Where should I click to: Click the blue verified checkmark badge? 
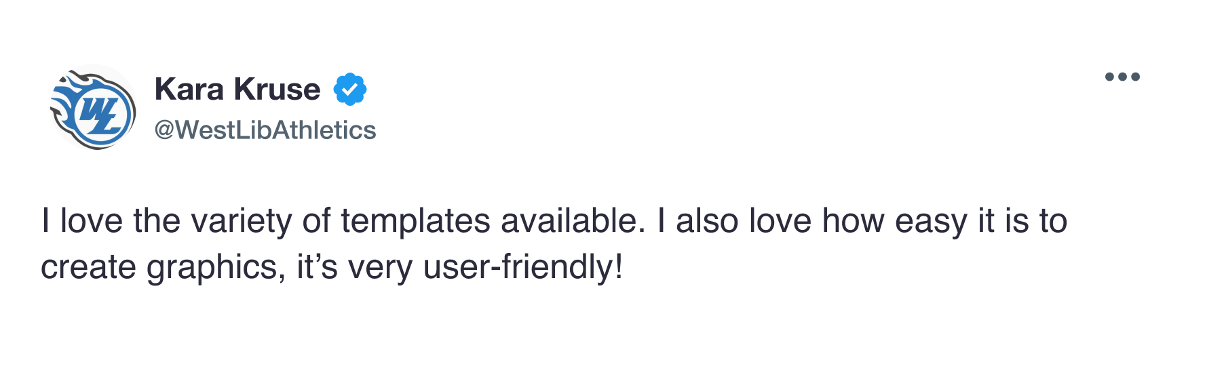(350, 90)
